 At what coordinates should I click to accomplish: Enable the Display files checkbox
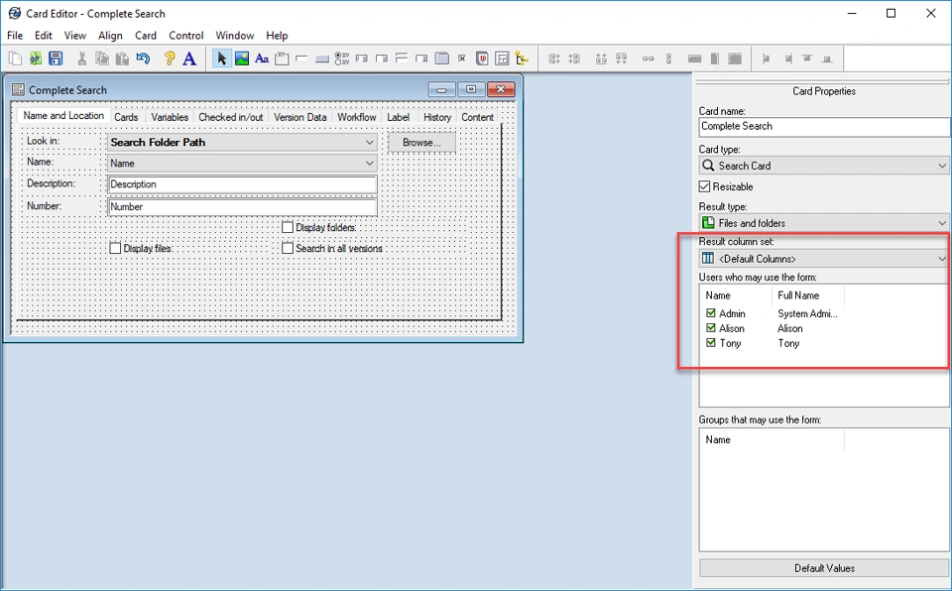click(x=116, y=247)
